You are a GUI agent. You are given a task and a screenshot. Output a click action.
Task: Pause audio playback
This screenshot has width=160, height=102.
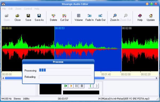click(76, 86)
